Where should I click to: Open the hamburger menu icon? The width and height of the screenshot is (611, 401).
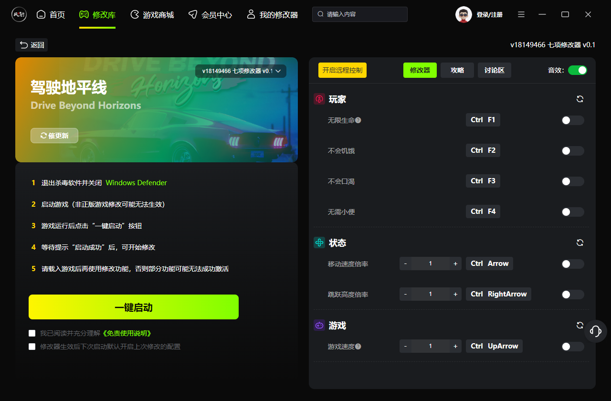click(x=521, y=14)
